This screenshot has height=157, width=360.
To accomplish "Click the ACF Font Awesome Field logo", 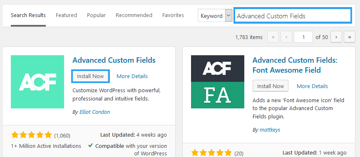I will point(217,81).
